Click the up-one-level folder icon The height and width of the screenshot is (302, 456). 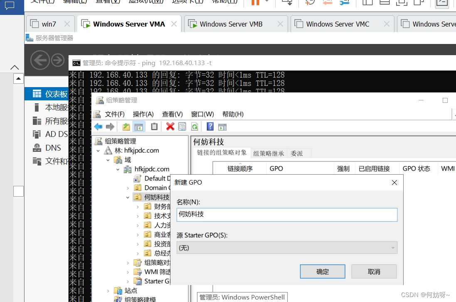point(126,127)
